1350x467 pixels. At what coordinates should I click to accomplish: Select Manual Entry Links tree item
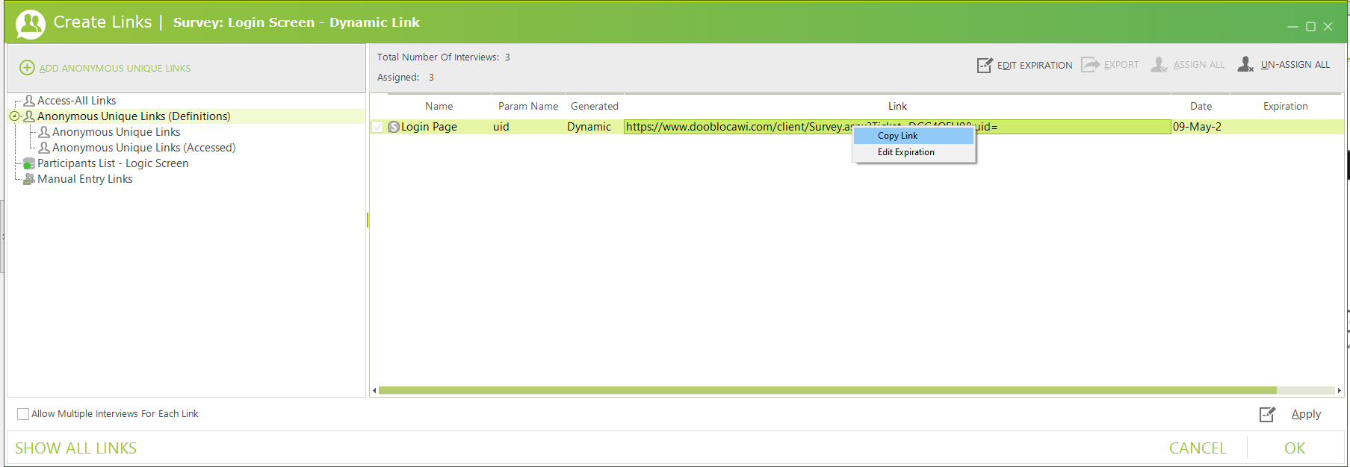84,179
